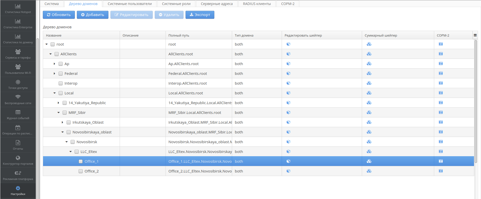481x199 pixels.
Task: Open table column menu icon
Action: click(x=475, y=35)
